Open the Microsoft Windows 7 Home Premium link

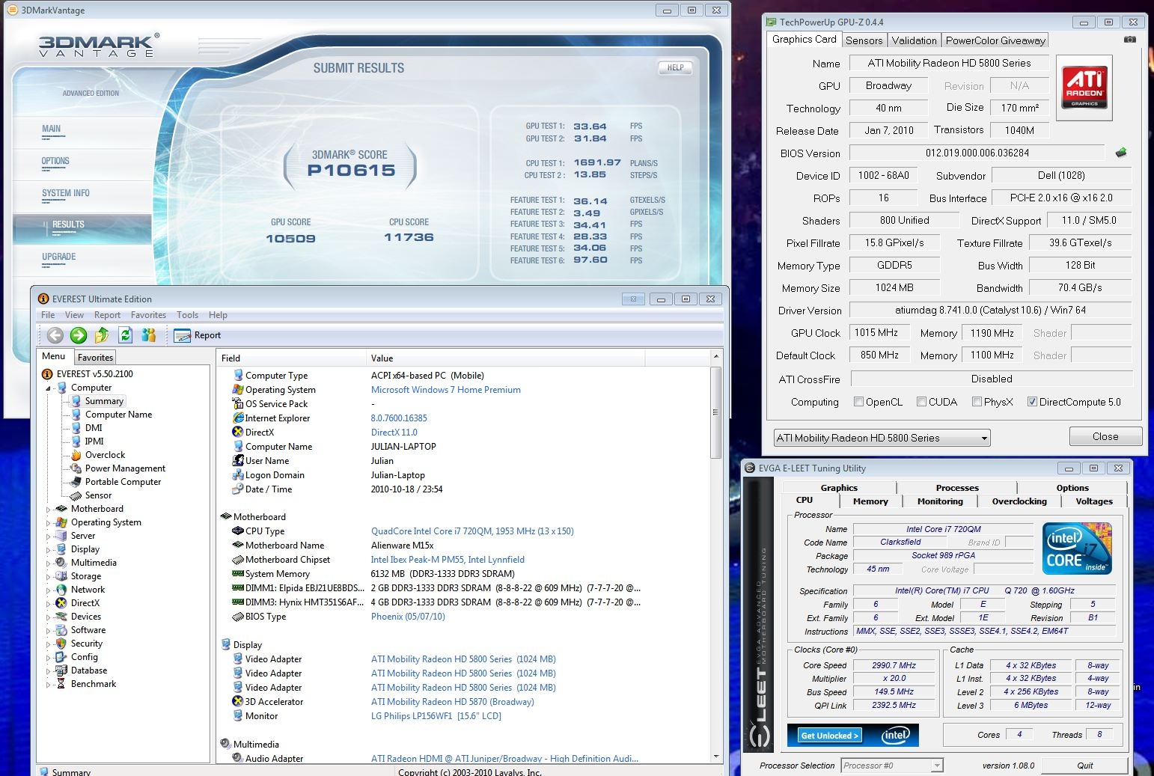tap(445, 390)
